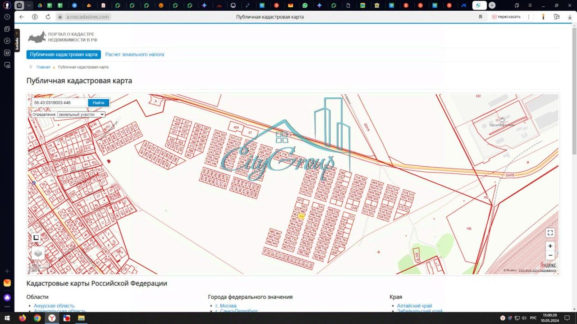Reload the page using refresh icon

(48, 17)
